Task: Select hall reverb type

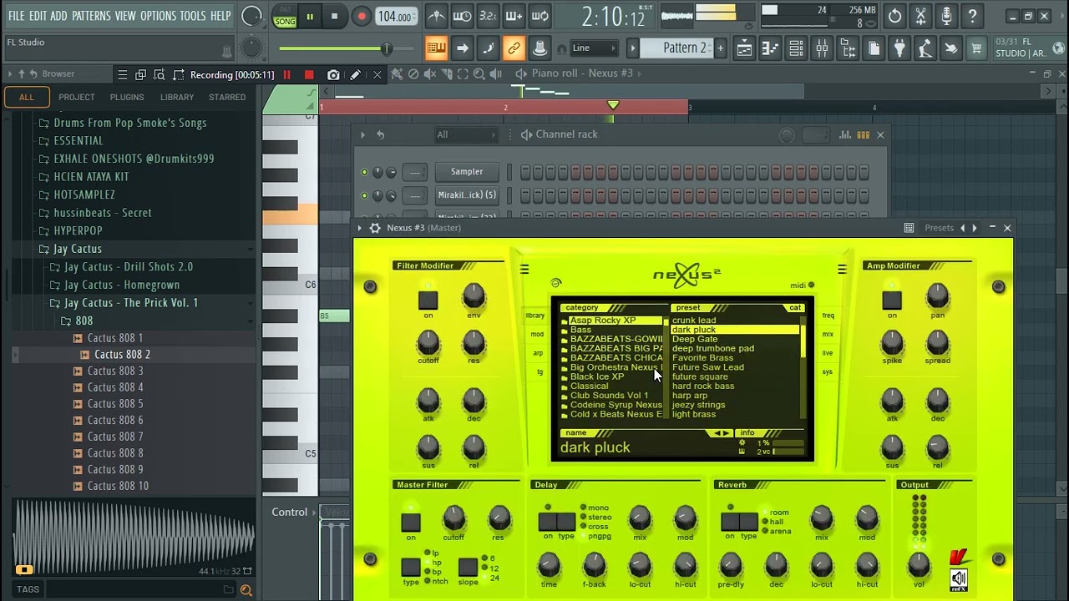Action: (771, 522)
